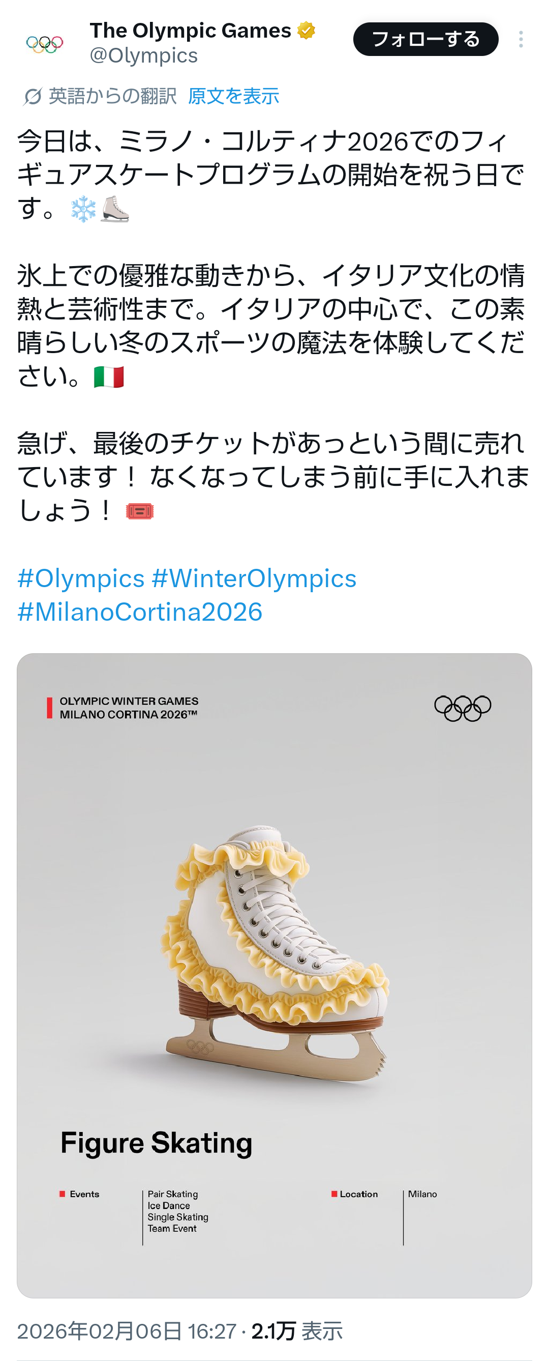Image resolution: width=549 pixels, height=1361 pixels.
Task: Open the #MilanoCortina2026 hashtag
Action: tap(140, 613)
